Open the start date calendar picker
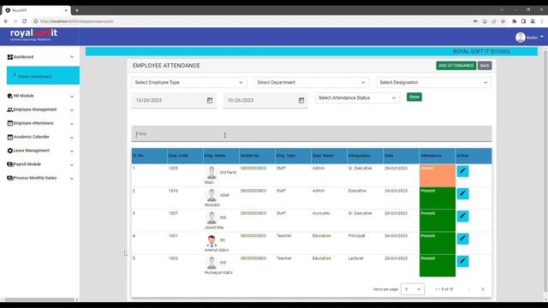 point(210,101)
